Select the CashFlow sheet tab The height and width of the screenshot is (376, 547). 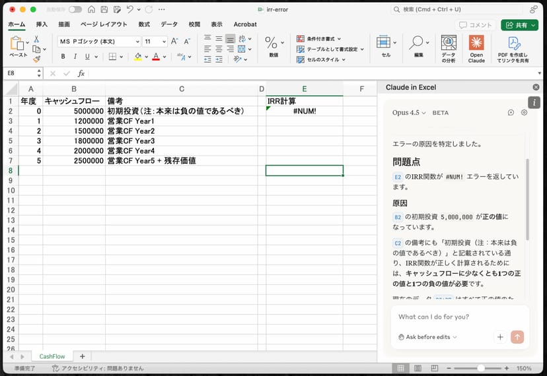pyautogui.click(x=52, y=356)
